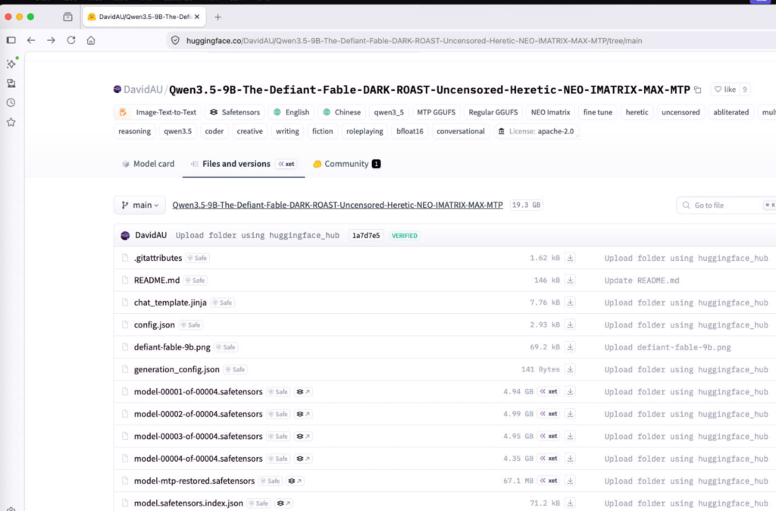Click the Safe badge next to config.json
This screenshot has width=776, height=511.
tap(190, 324)
